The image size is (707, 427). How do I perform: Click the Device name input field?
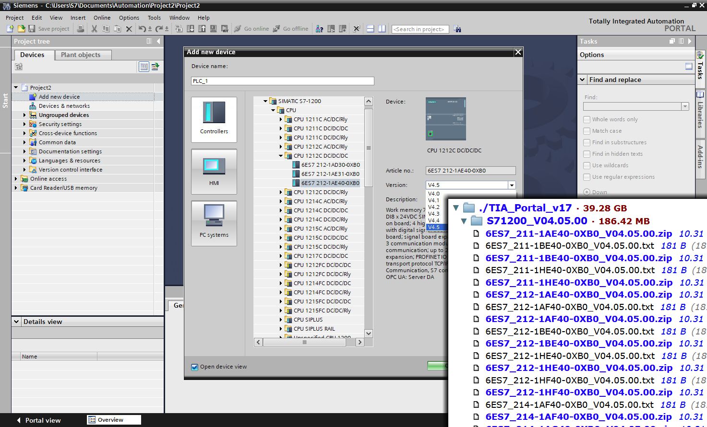pyautogui.click(x=282, y=81)
